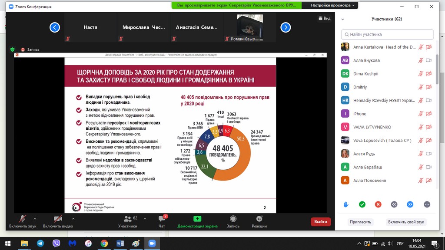445x250 pixels.
Task: Open Демонстрация экрана screen share
Action: point(197,221)
